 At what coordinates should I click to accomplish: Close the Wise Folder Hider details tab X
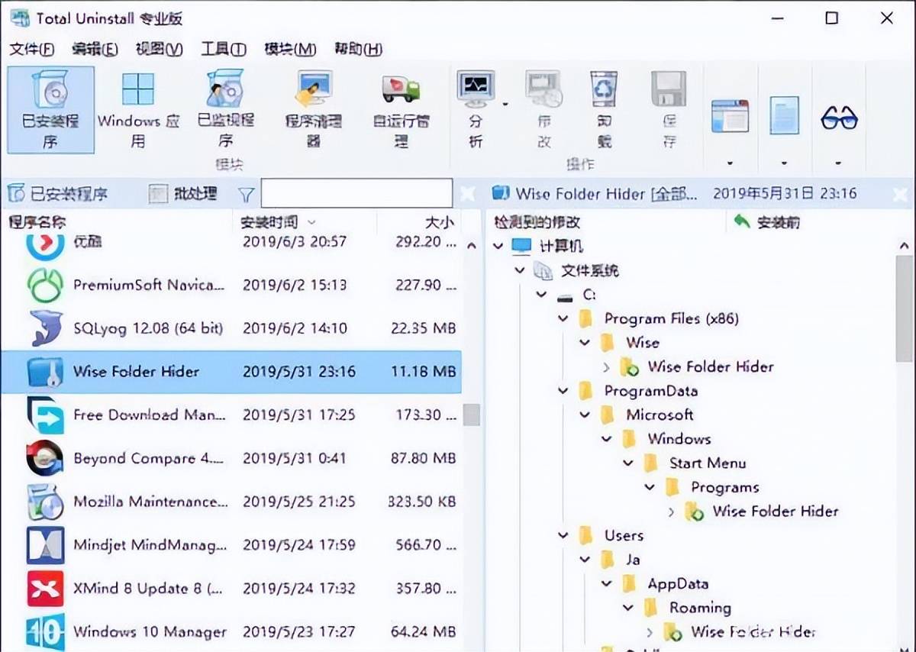(x=901, y=194)
